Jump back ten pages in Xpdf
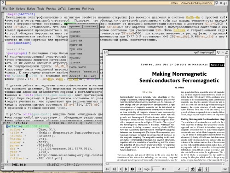This screenshot has width=230, height=173. pyautogui.click(x=114, y=169)
